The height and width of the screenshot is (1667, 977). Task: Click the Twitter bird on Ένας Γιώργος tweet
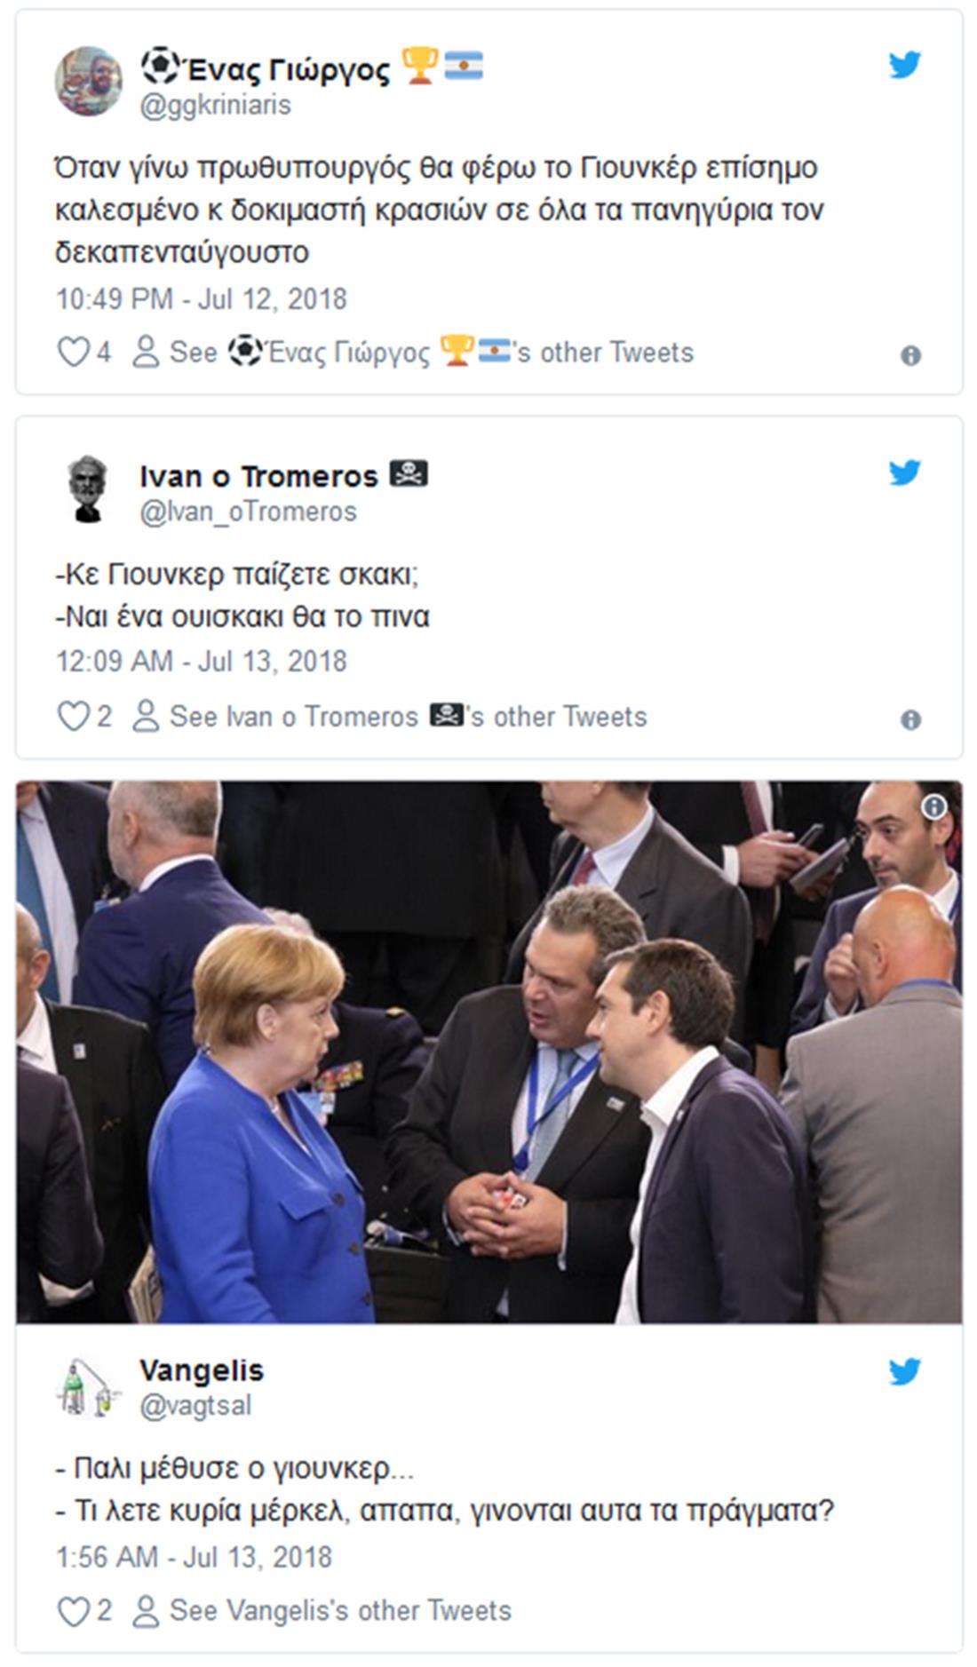pos(904,65)
